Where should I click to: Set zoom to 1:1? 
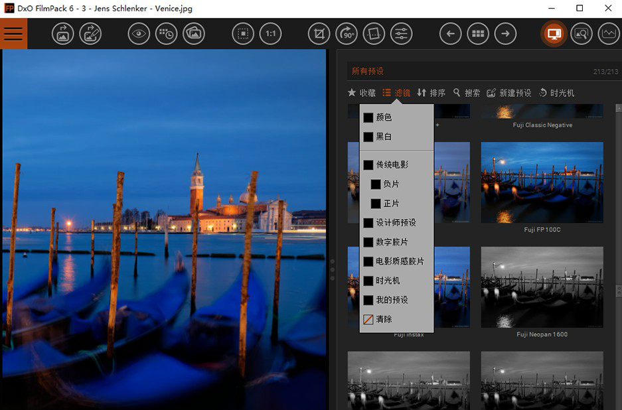tap(271, 34)
